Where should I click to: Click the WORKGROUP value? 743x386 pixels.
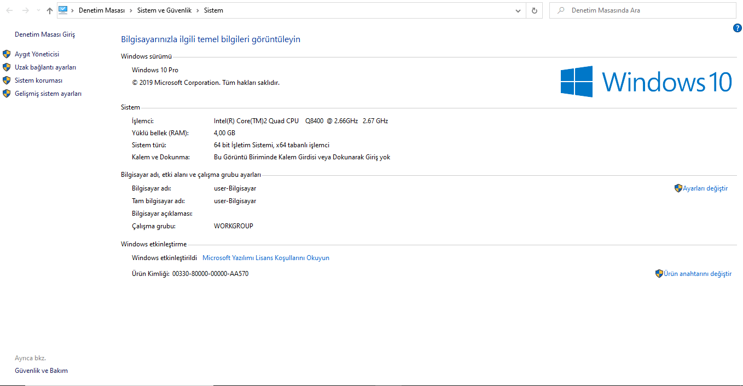[234, 226]
